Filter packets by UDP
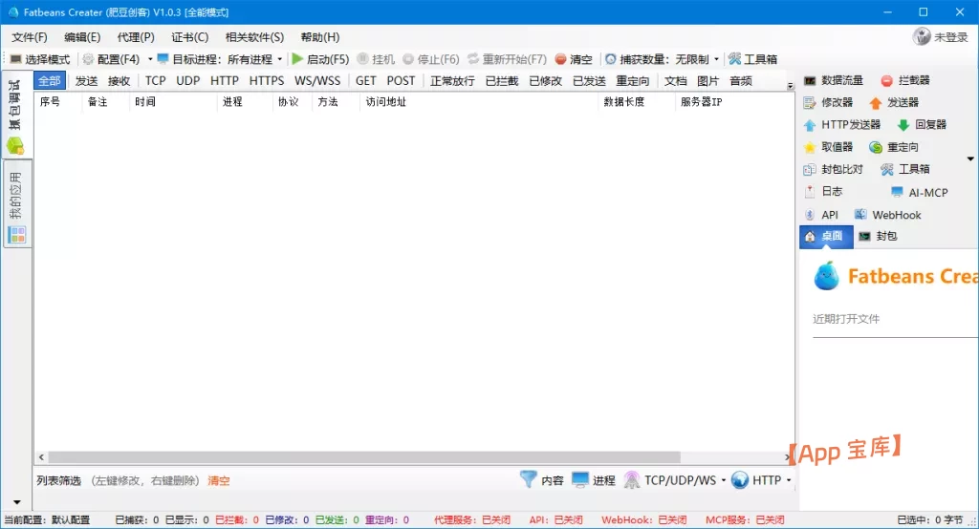Image resolution: width=979 pixels, height=529 pixels. pos(188,80)
